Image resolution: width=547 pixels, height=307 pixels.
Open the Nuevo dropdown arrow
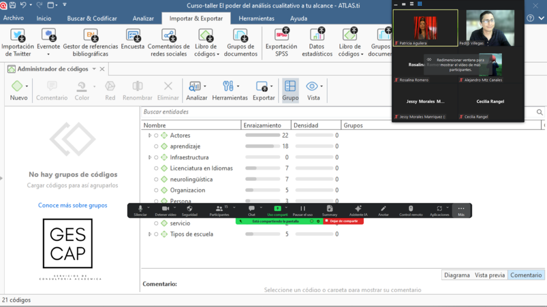pos(27,86)
